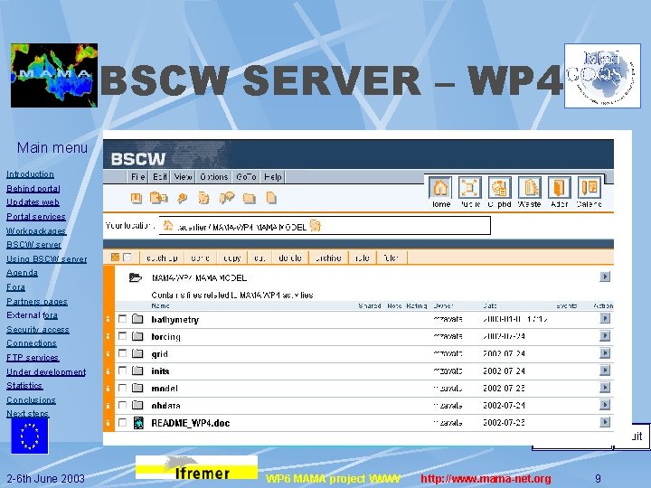
Task: Check the inits checkbox
Action: (x=122, y=371)
